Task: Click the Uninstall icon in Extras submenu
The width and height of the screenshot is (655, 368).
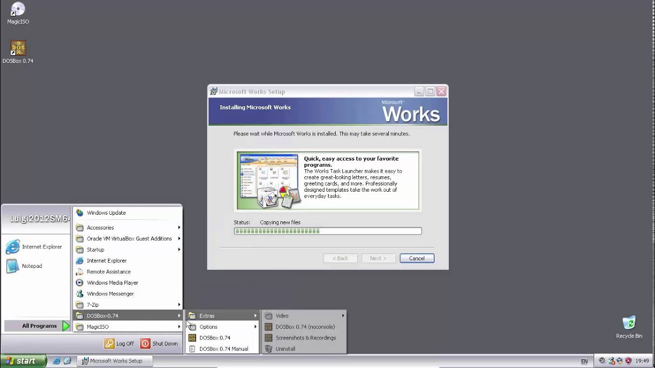Action: (269, 349)
